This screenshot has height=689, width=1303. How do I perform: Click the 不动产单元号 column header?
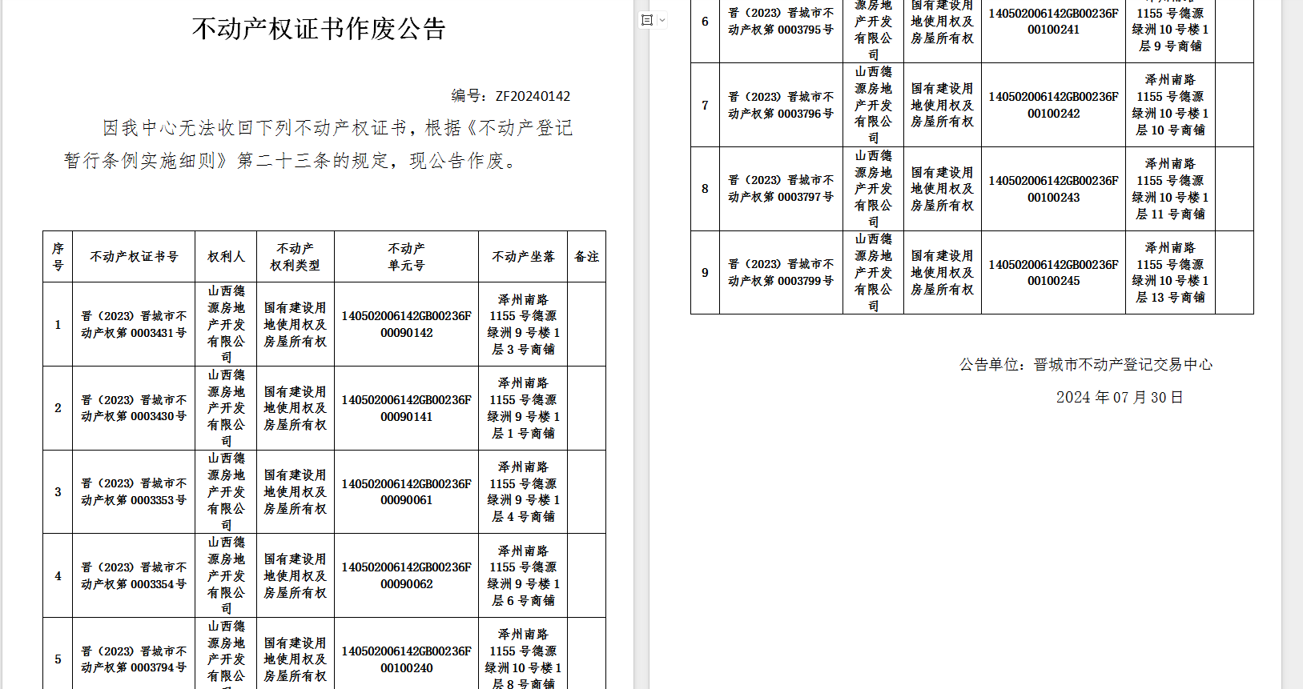pyautogui.click(x=407, y=257)
